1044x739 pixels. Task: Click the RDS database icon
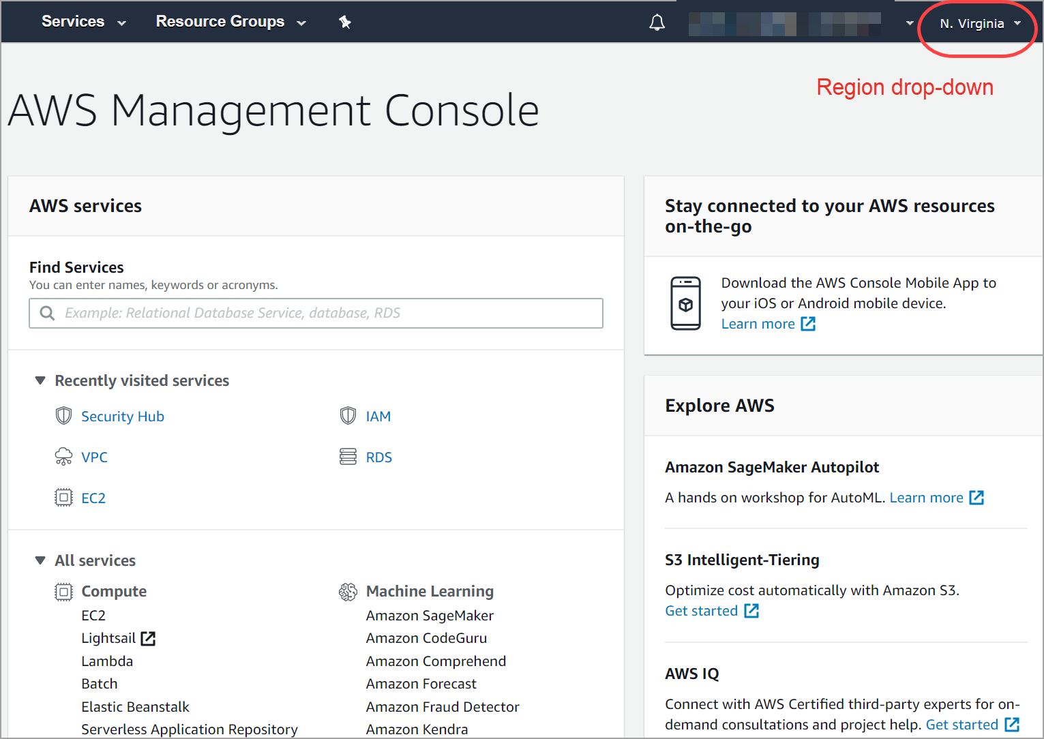[348, 457]
